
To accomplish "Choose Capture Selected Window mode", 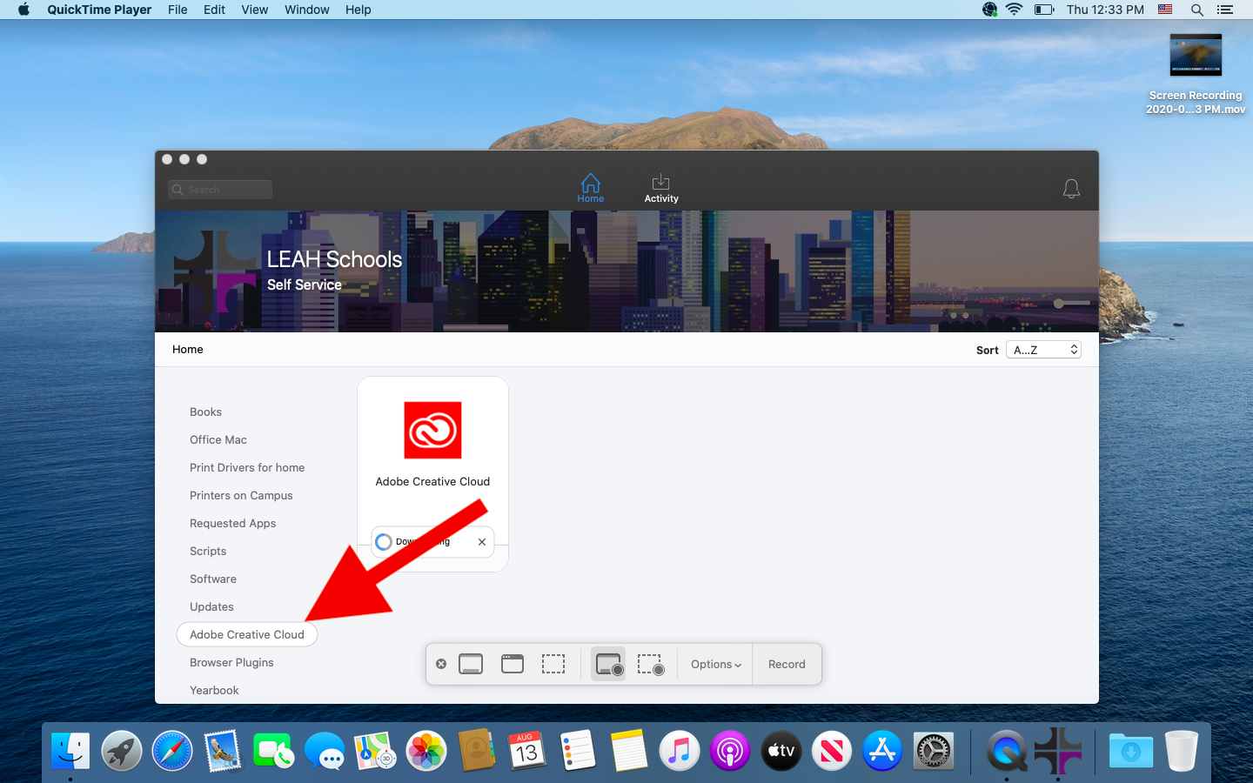I will [x=513, y=665].
